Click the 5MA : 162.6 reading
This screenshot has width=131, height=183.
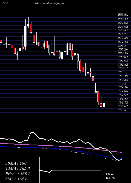pos(17,179)
